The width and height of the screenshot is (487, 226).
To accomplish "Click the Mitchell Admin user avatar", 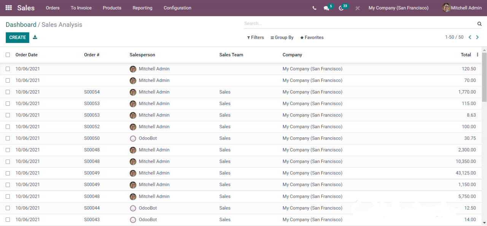I will tap(446, 8).
